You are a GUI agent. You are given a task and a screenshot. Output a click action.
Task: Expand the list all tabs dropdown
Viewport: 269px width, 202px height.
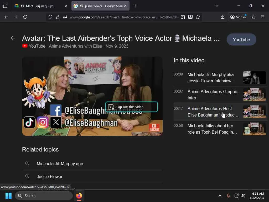point(217,6)
